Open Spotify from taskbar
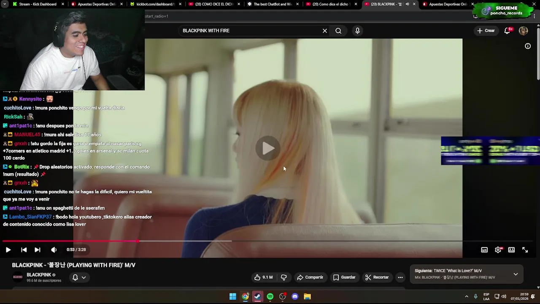The width and height of the screenshot is (540, 304). (270, 296)
